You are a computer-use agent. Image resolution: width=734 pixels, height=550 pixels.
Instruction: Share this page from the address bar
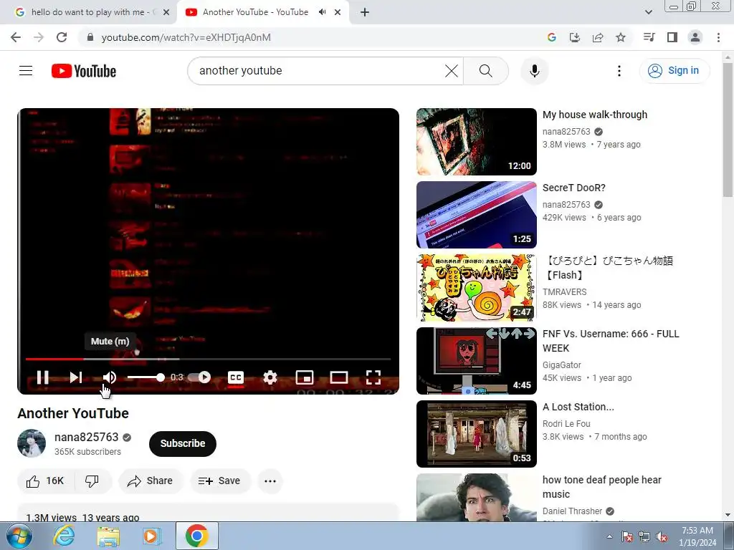597,37
